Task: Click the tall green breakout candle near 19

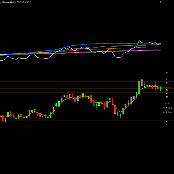Action: tap(139, 87)
